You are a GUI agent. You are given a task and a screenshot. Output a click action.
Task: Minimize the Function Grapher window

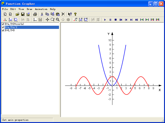(151, 4)
